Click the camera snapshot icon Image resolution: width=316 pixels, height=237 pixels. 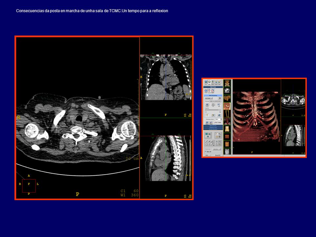point(208,136)
